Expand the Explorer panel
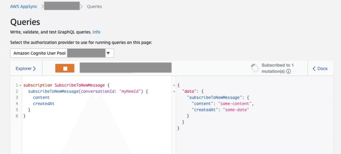The height and width of the screenshot is (154, 341). tap(26, 69)
